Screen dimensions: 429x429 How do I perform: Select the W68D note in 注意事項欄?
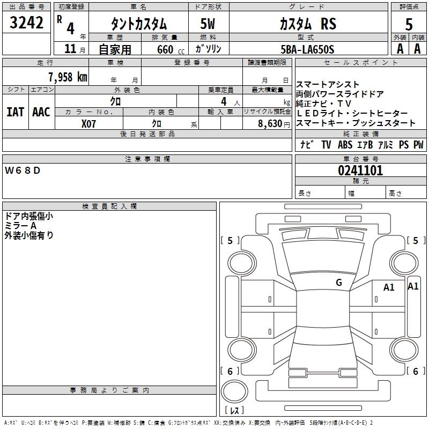23,171
